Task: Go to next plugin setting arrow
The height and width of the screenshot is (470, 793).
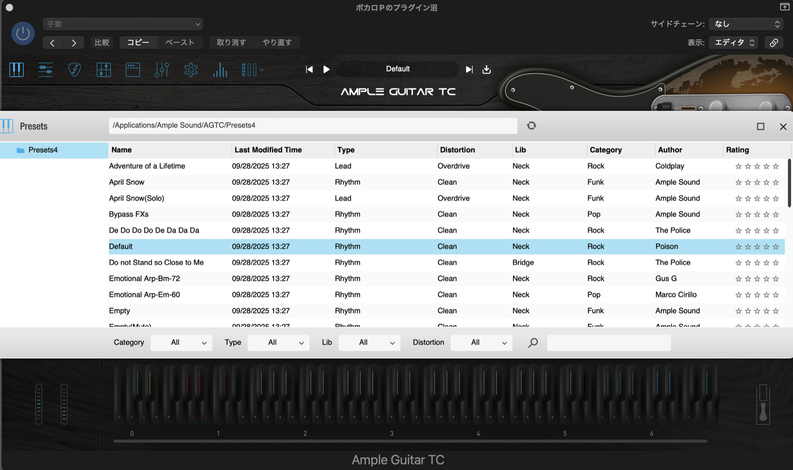Action: click(74, 43)
